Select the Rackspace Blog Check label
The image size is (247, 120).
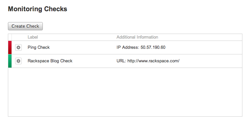coord(50,61)
